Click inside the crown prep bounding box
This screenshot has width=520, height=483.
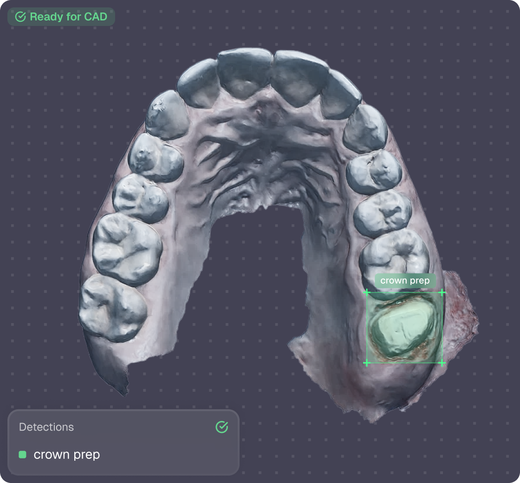[404, 328]
